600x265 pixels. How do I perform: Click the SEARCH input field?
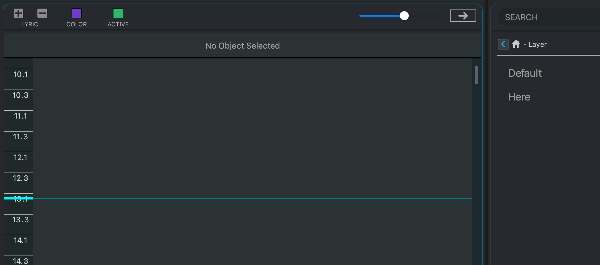[x=550, y=17]
